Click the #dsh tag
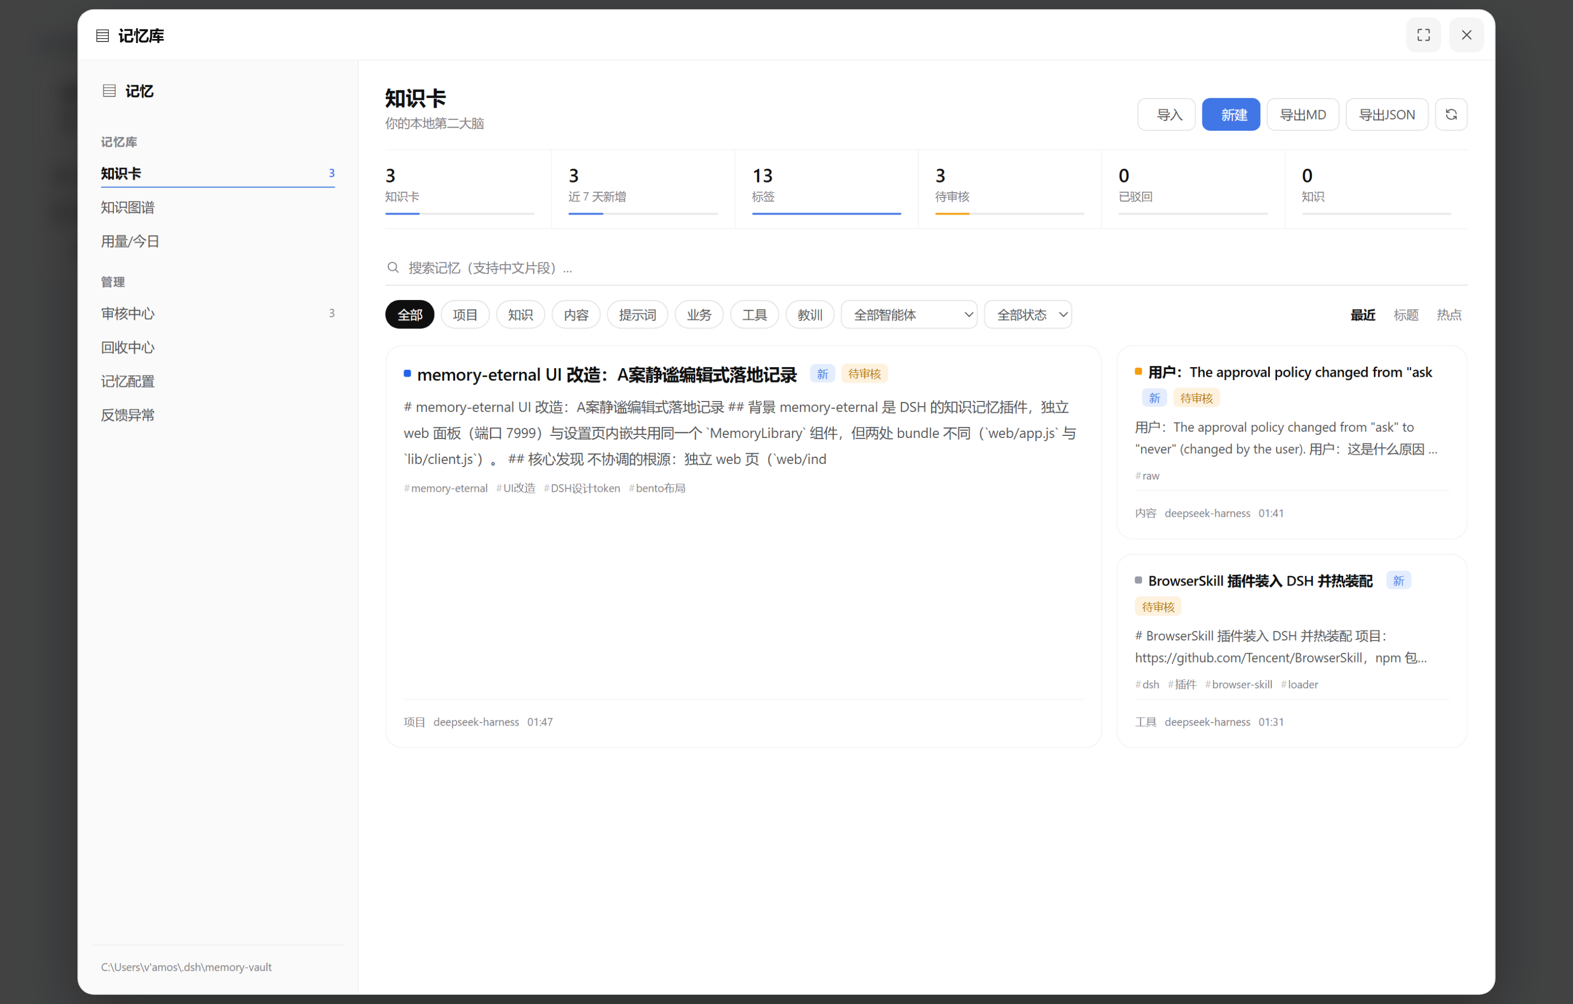Screen dimensions: 1573x1004 1147,685
